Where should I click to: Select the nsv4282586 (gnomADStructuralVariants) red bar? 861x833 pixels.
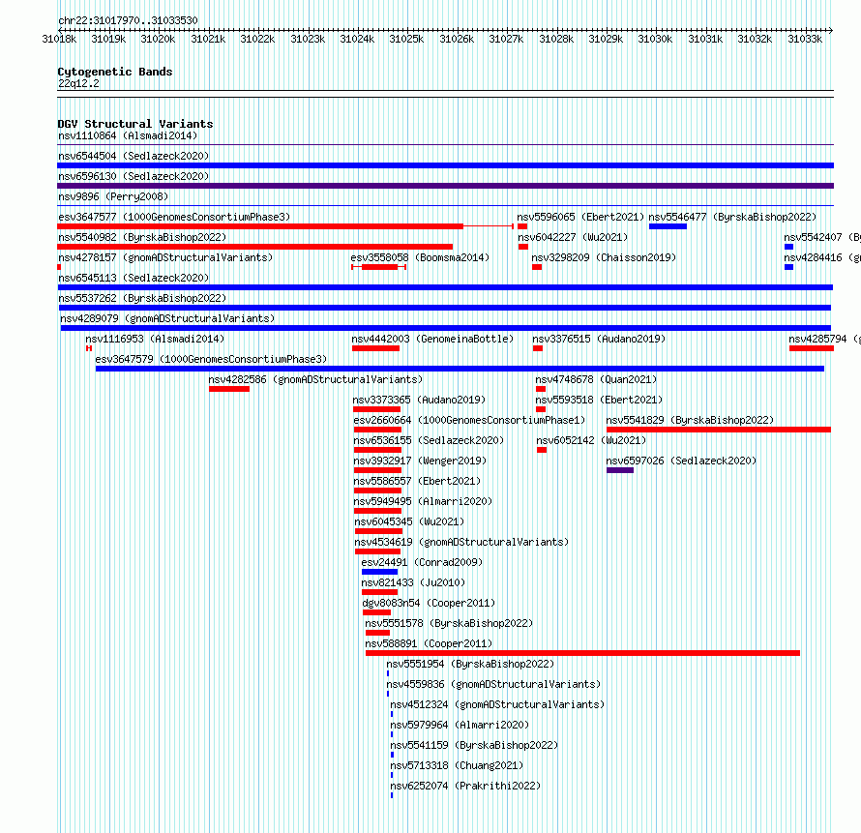tap(229, 389)
